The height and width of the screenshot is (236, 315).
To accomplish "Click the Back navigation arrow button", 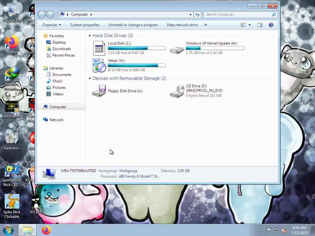I will 42,14.
